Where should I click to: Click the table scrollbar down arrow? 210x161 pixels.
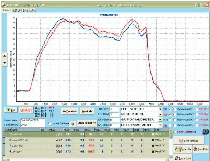(x=171, y=156)
